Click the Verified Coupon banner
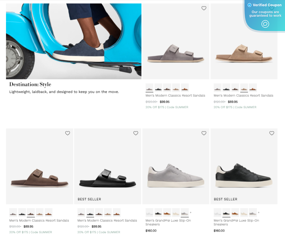Viewport: 285px width, 242px height. coord(265,5)
